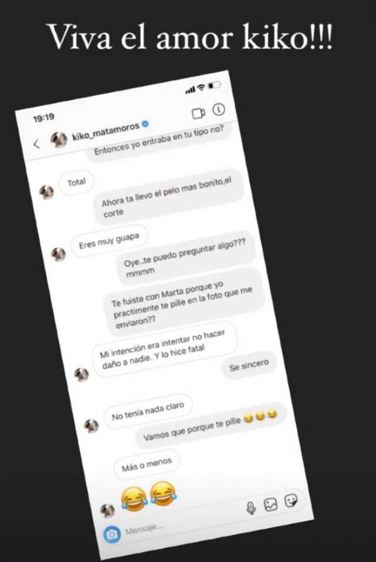Tap the 'No tenía nada claro' message
This screenshot has width=376, height=562.
coord(147,411)
